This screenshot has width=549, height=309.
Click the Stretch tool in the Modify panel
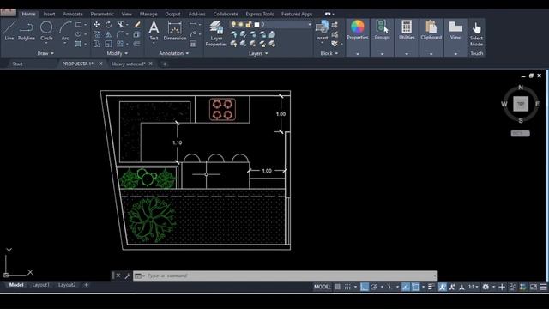click(x=96, y=44)
